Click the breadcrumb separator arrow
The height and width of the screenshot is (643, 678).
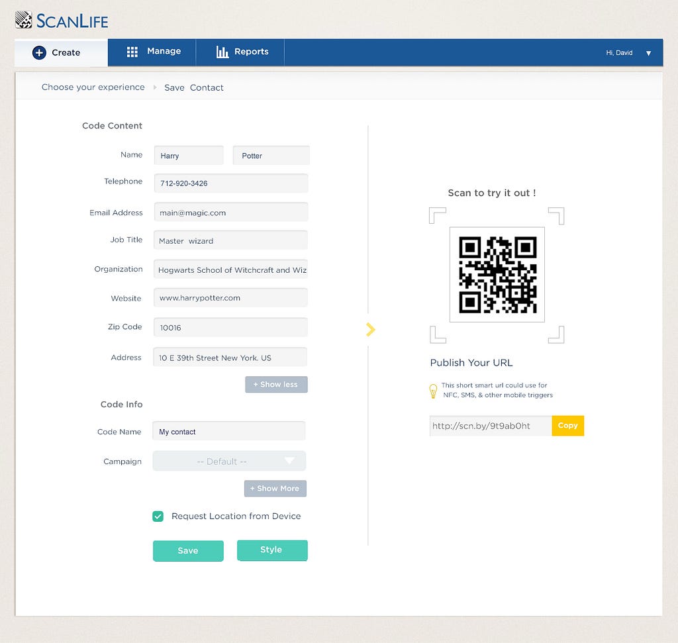click(x=155, y=87)
